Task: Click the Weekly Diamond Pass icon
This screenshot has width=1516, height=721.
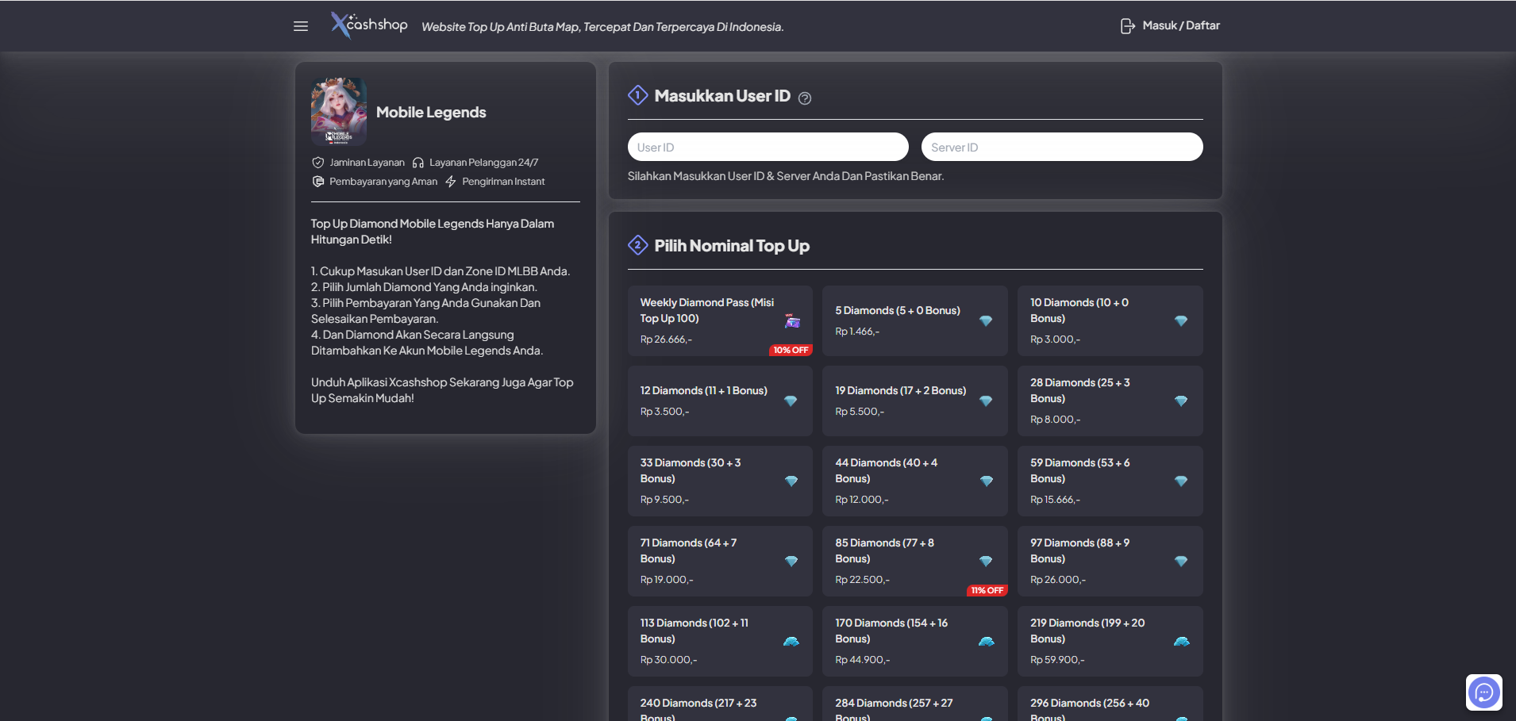Action: pyautogui.click(x=792, y=321)
